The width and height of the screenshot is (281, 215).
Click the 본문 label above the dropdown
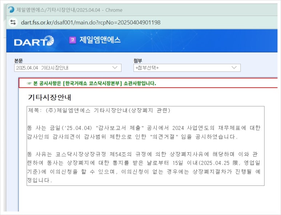pyautogui.click(x=19, y=61)
